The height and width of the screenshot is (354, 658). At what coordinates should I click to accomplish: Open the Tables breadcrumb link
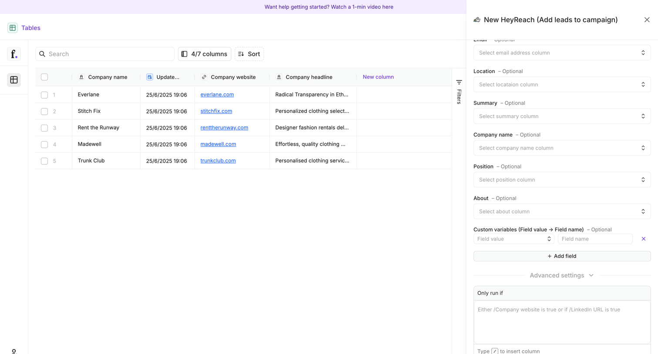31,28
